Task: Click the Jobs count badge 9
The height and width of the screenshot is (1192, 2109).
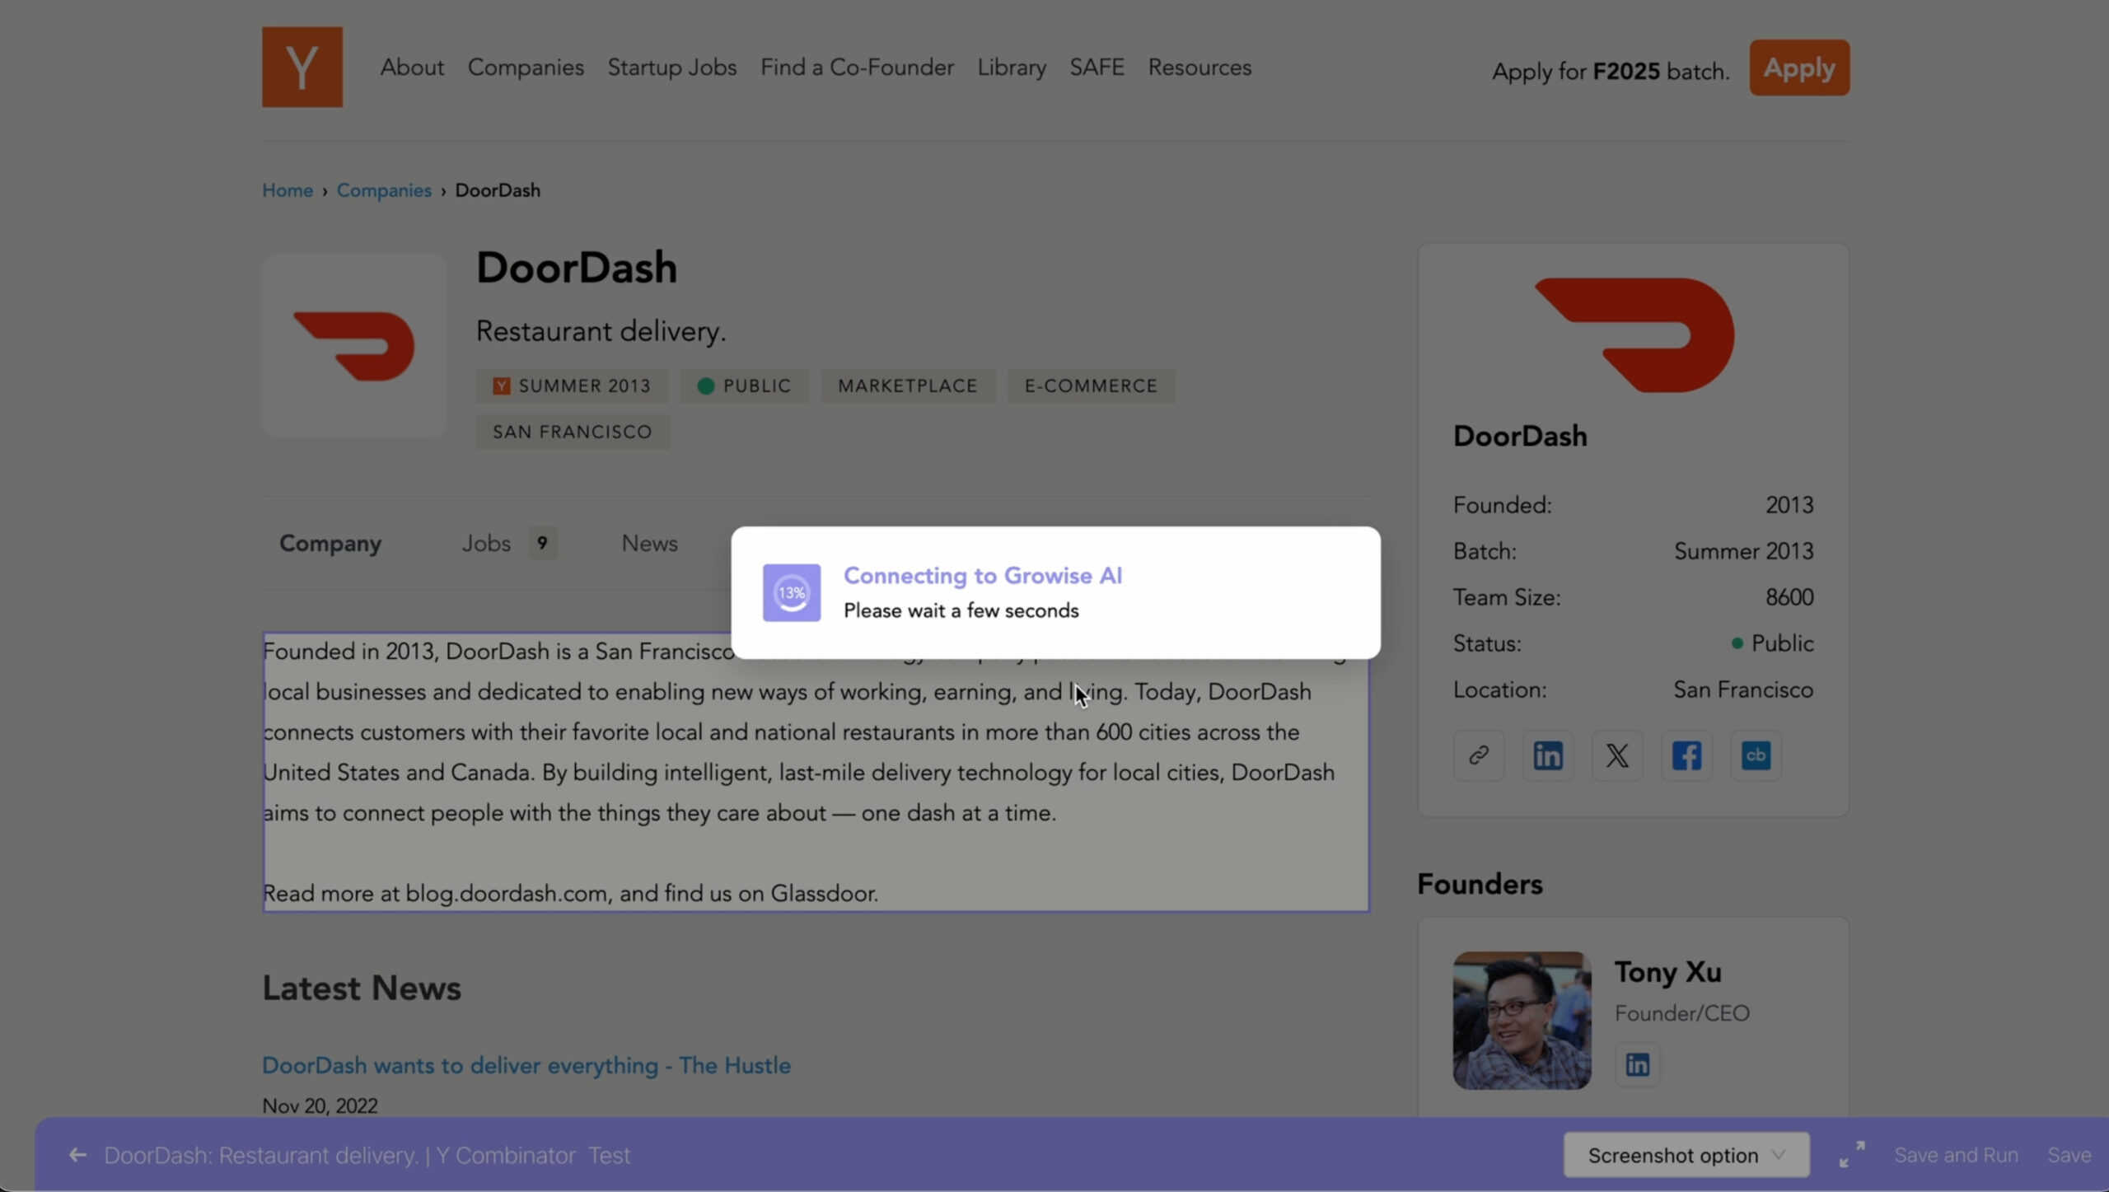Action: point(542,543)
